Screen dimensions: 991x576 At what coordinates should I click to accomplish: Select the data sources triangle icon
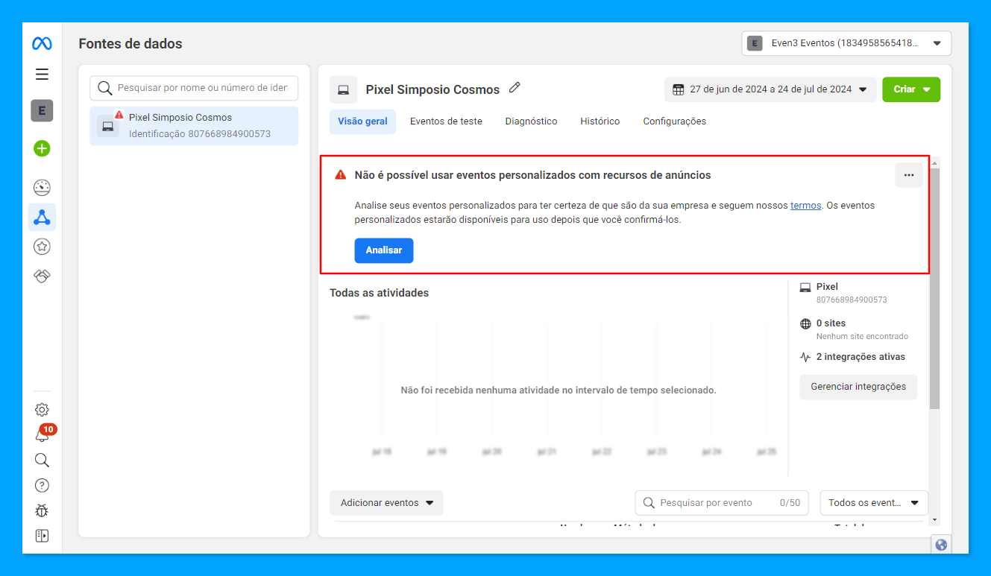point(42,218)
